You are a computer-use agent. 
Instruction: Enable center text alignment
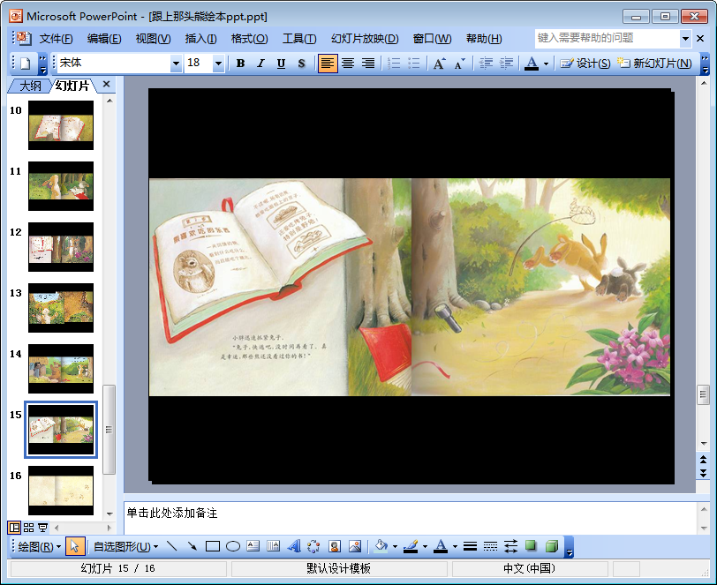[x=348, y=63]
